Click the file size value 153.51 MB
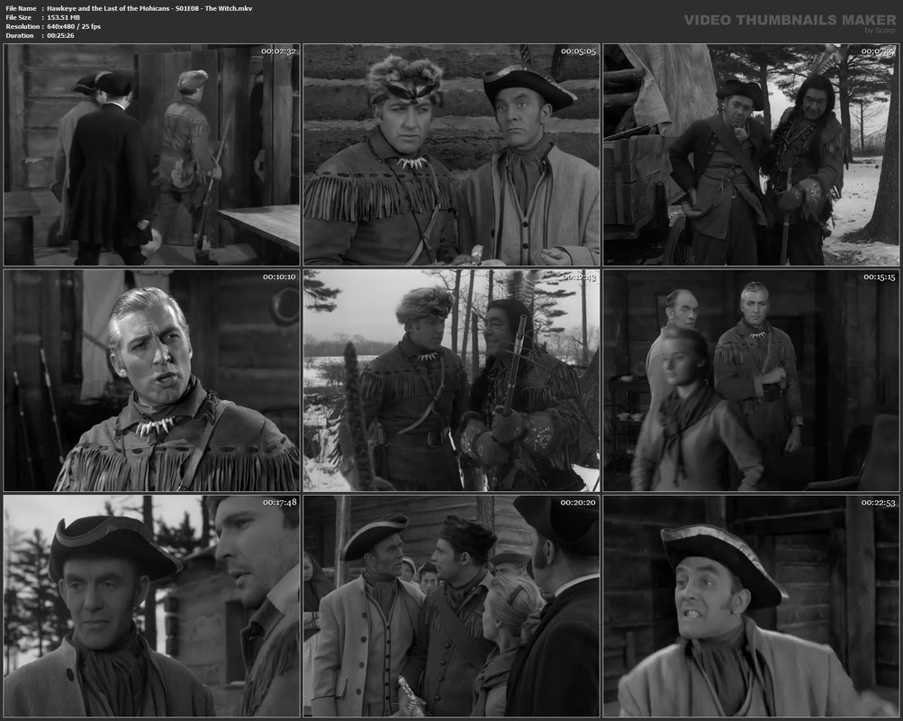903x721 pixels. tap(63, 17)
